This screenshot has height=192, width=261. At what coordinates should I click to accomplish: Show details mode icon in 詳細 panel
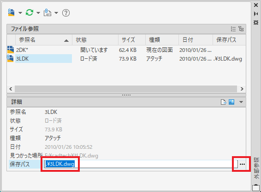(223, 102)
